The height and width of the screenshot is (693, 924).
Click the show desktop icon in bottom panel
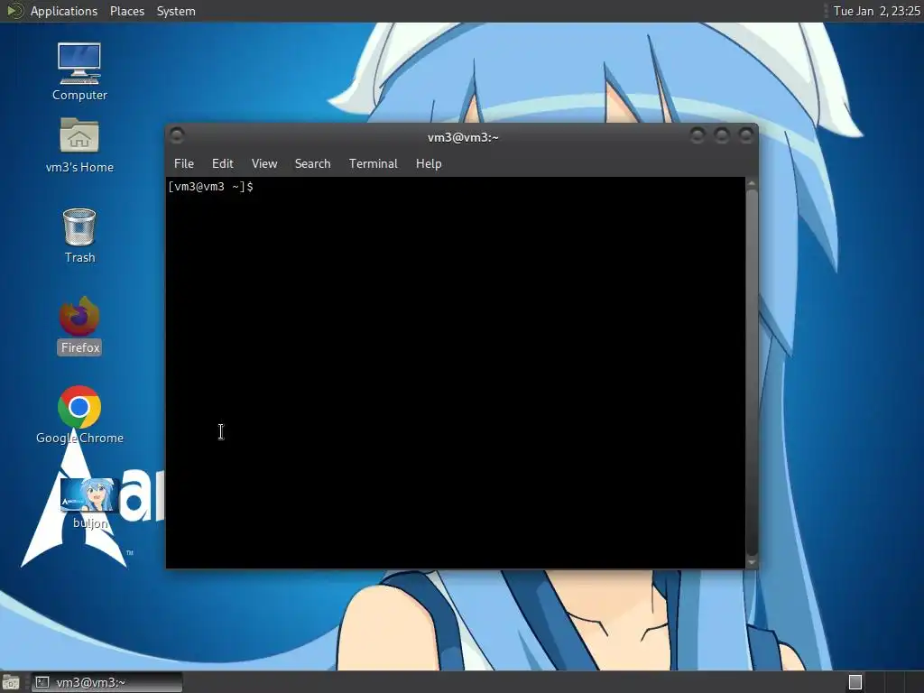[11, 682]
